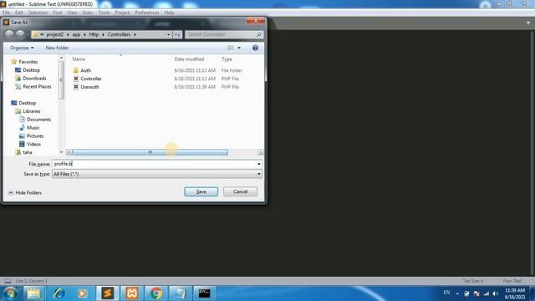Open the Edit menu in Sublime Text
Viewport: 535px width, 301px height.
pyautogui.click(x=19, y=13)
